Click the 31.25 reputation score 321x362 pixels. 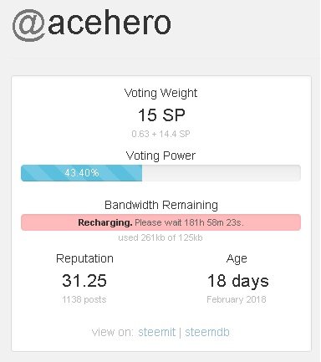84,280
